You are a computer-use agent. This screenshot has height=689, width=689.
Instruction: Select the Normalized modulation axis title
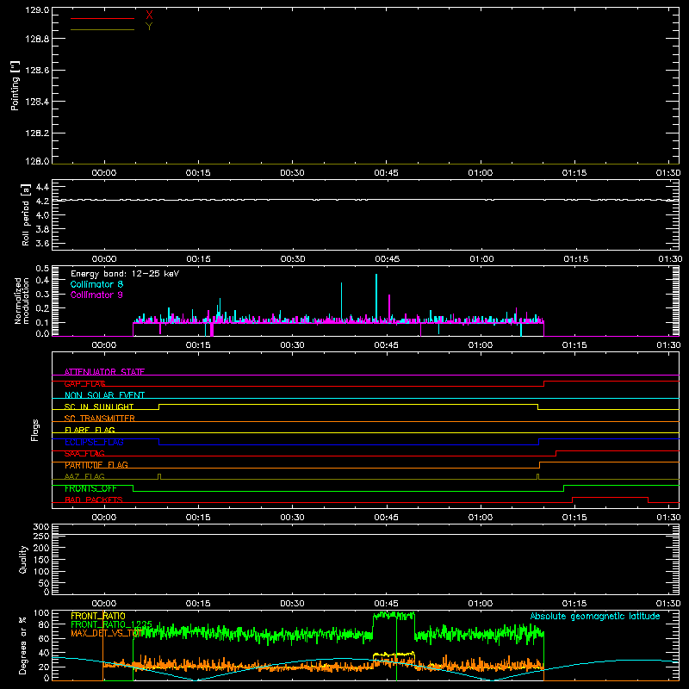coord(21,301)
